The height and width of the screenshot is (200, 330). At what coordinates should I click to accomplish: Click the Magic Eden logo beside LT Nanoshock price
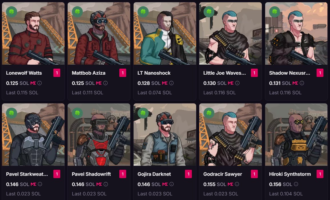[165, 83]
